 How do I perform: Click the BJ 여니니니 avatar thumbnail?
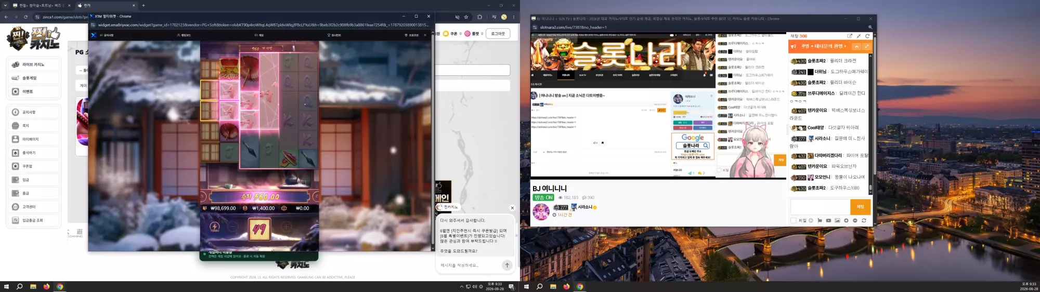(541, 211)
